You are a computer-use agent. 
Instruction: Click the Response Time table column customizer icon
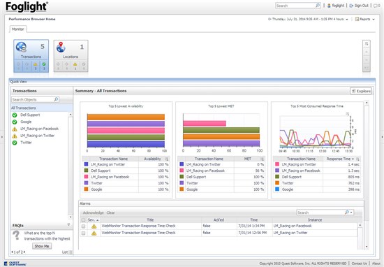click(x=357, y=159)
